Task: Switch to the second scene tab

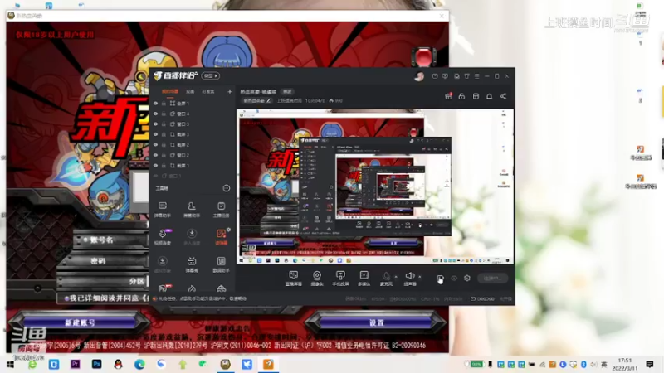Action: click(190, 92)
